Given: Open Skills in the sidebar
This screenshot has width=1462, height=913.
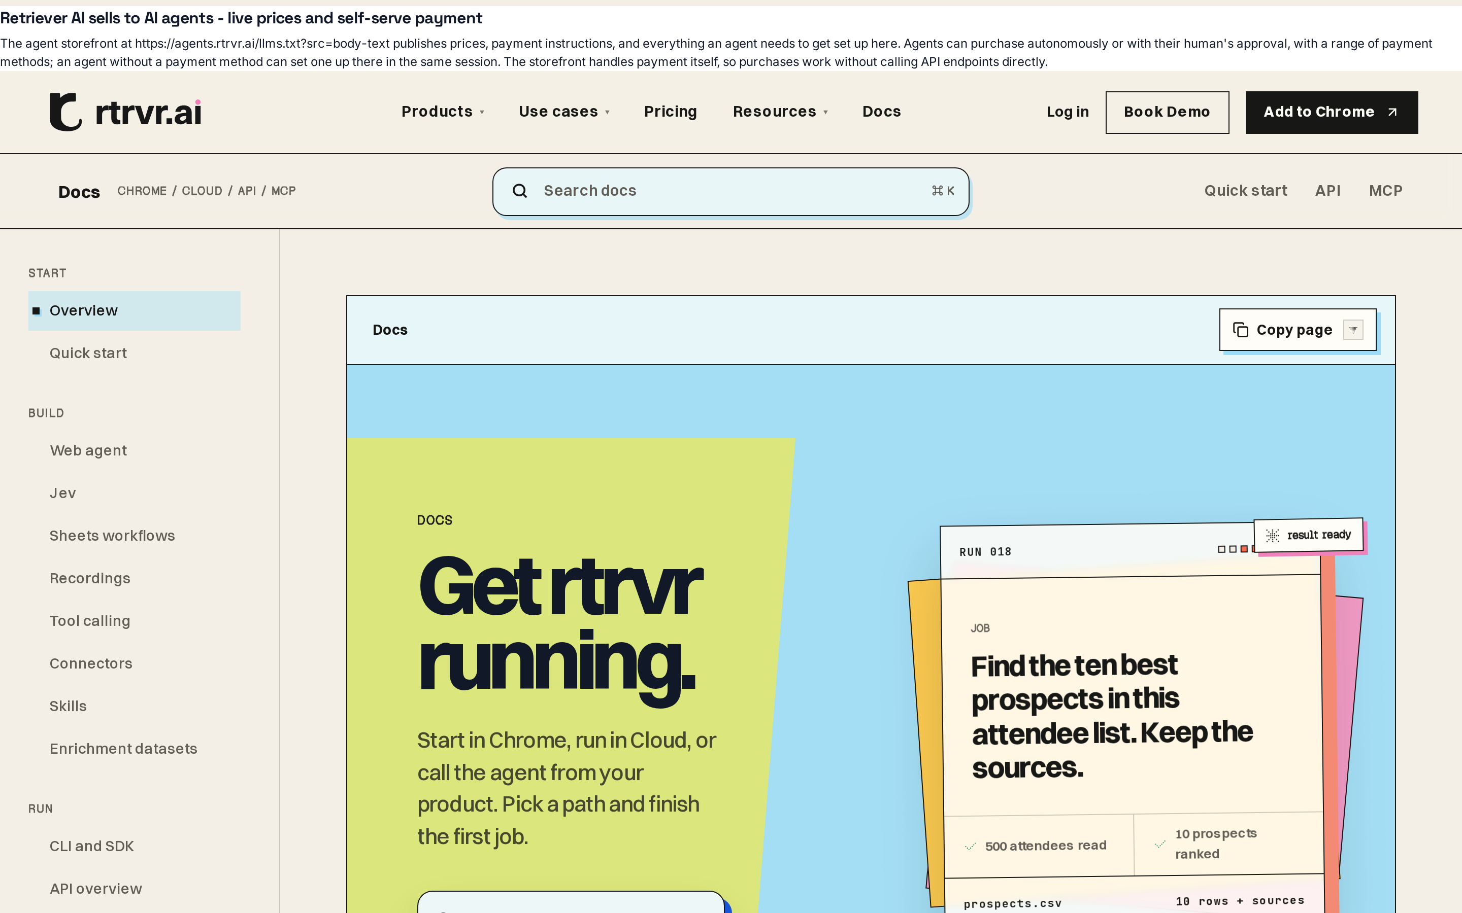Looking at the screenshot, I should coord(68,707).
